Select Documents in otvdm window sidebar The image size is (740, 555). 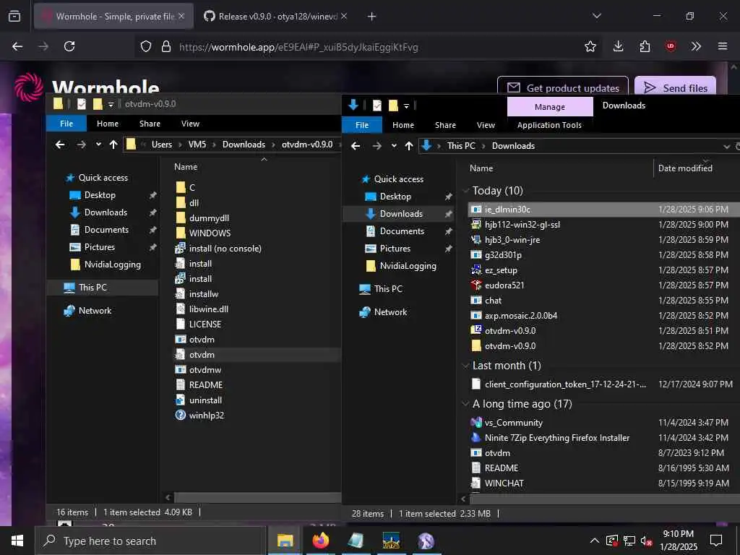pos(106,230)
